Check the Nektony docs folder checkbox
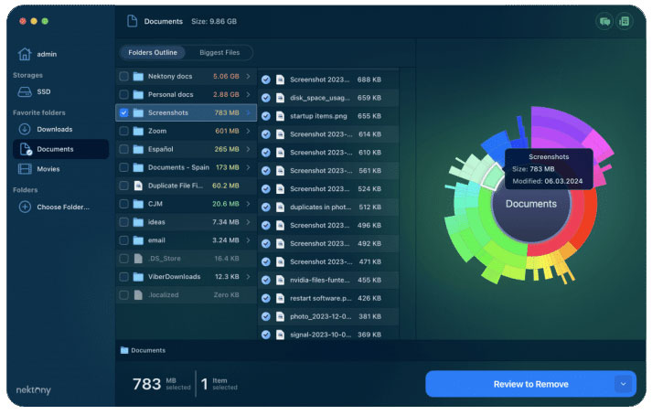652x415 pixels. click(x=124, y=77)
